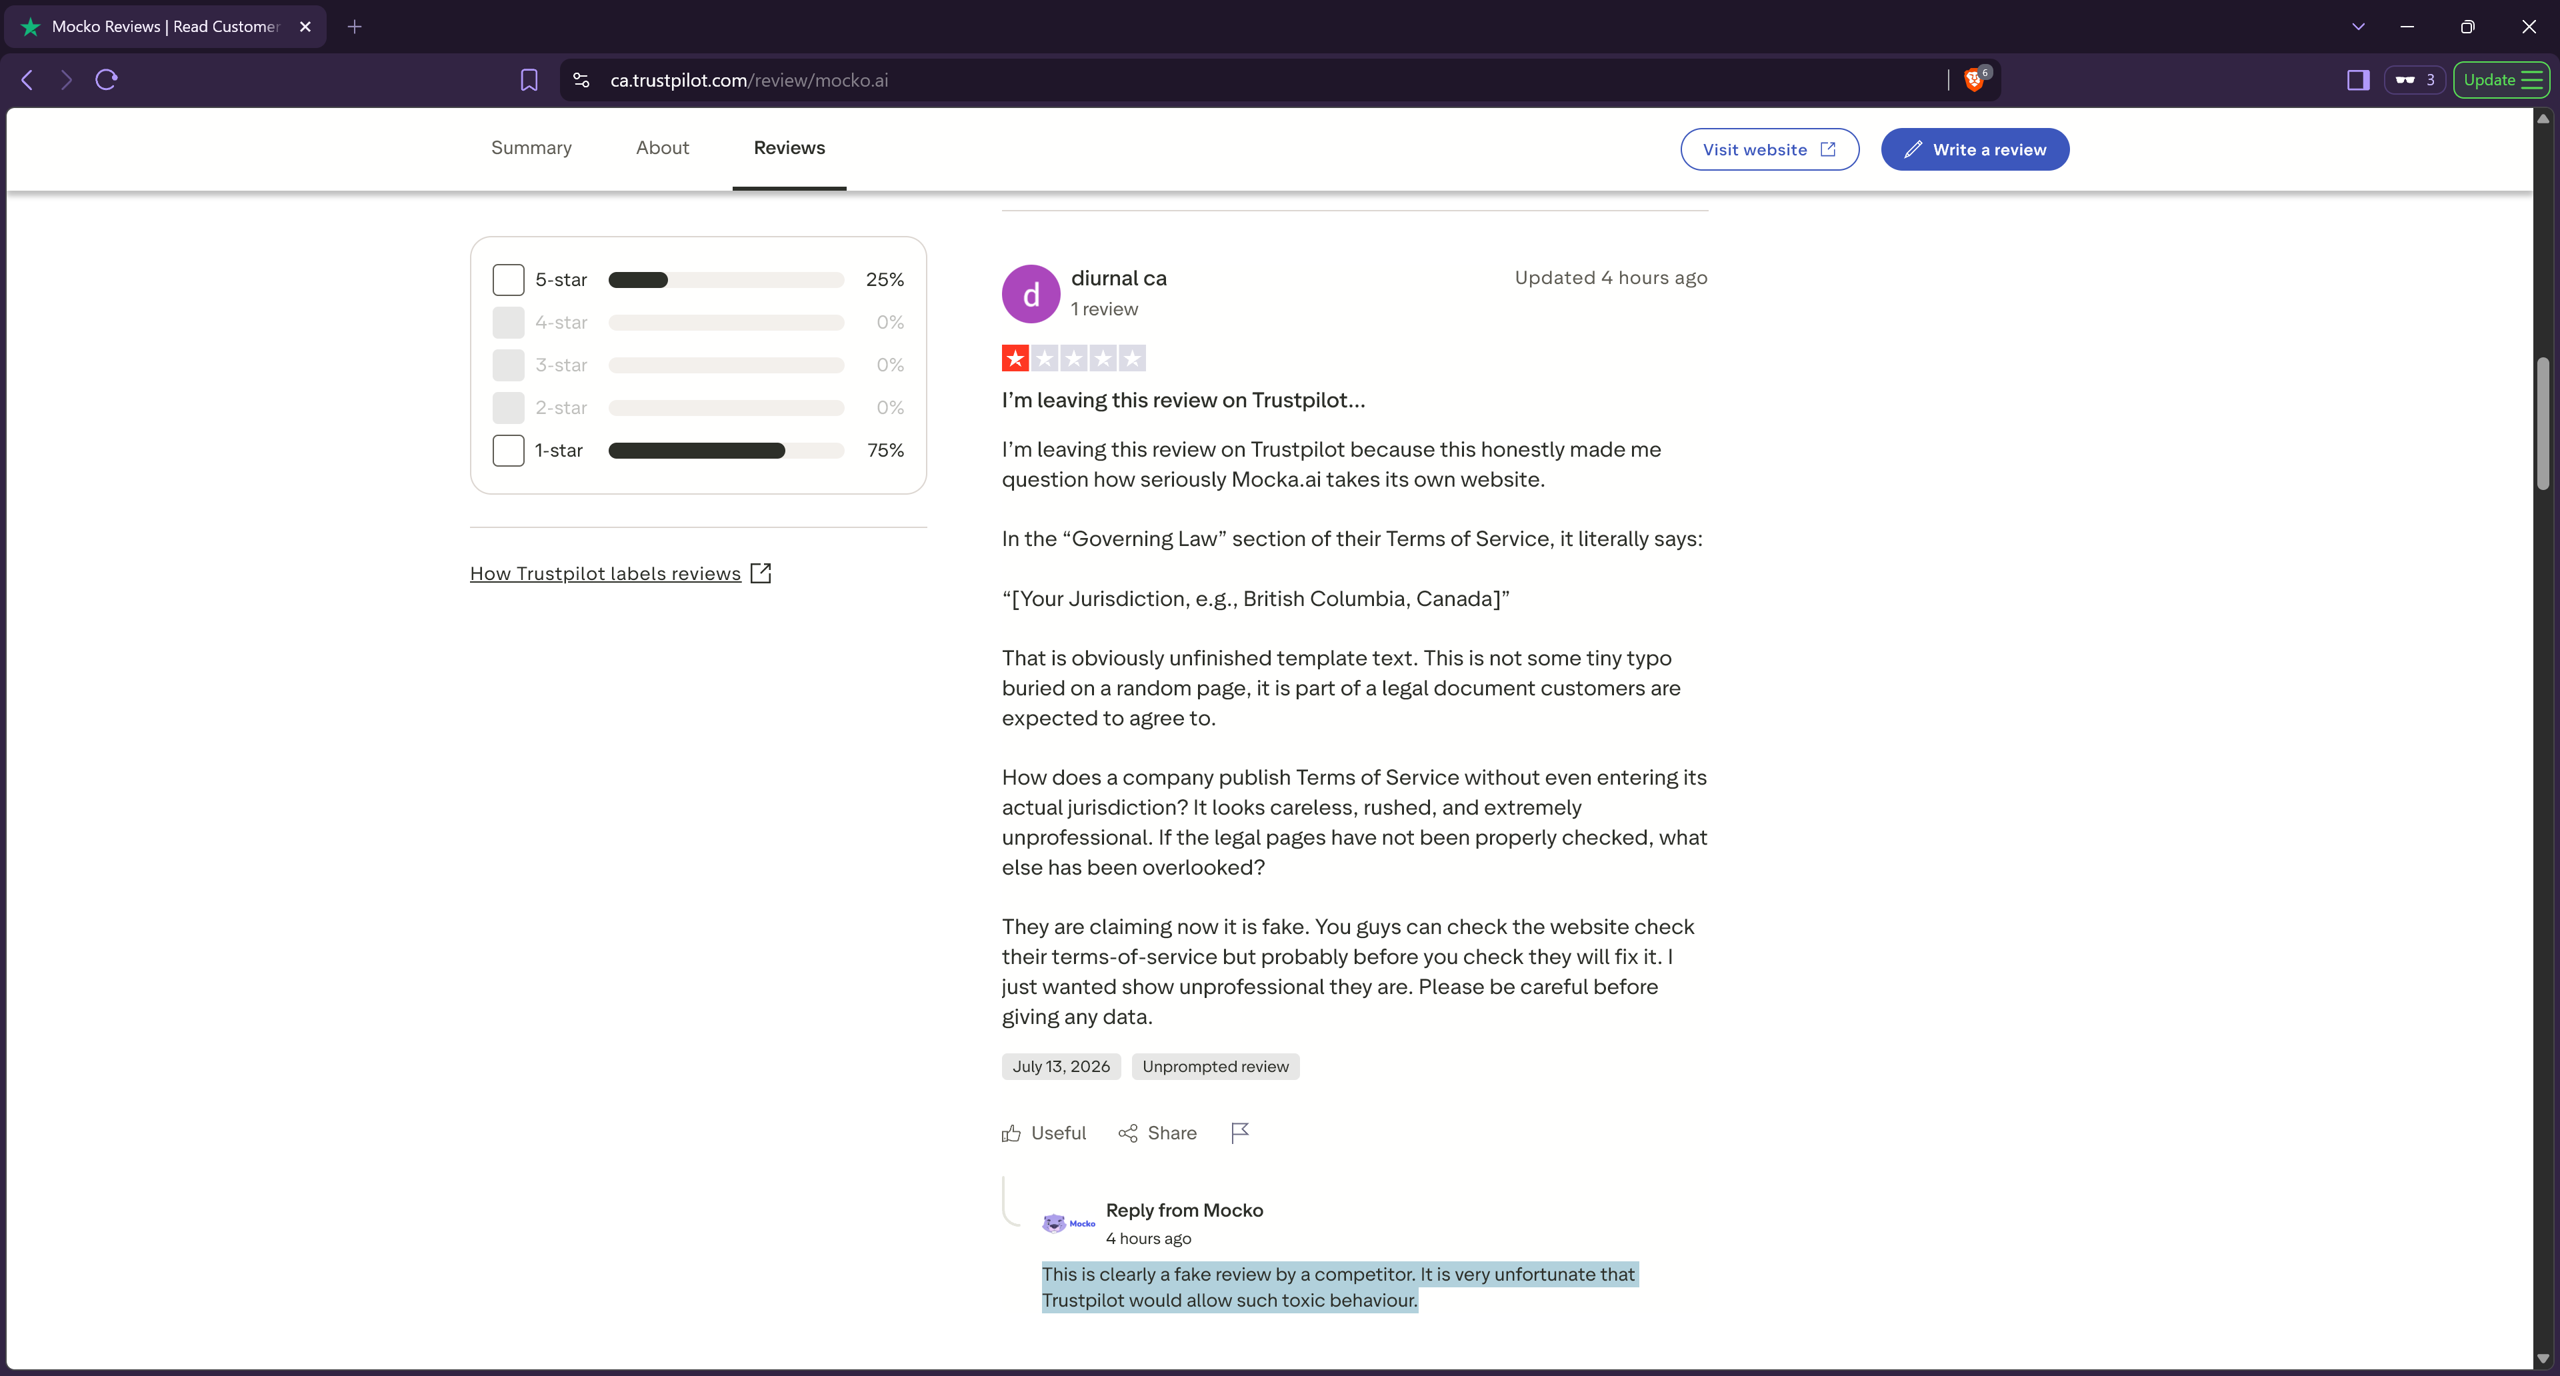
Task: Open a new browser tab
Action: (x=355, y=27)
